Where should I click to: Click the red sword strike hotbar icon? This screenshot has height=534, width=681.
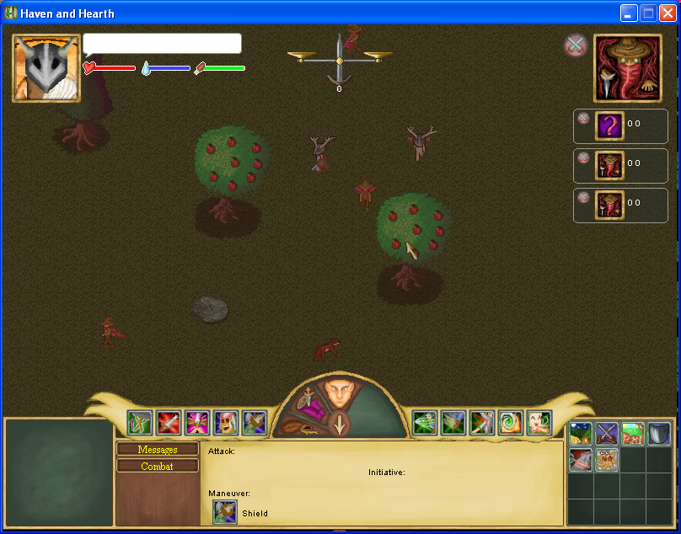[169, 423]
